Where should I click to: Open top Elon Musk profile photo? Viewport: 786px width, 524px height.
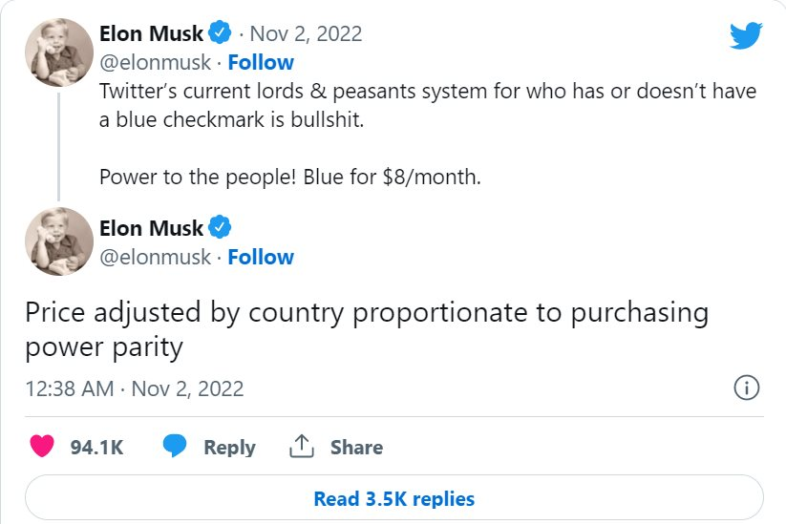click(58, 52)
